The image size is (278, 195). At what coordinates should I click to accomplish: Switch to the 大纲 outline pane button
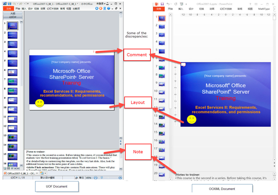tap(13, 14)
